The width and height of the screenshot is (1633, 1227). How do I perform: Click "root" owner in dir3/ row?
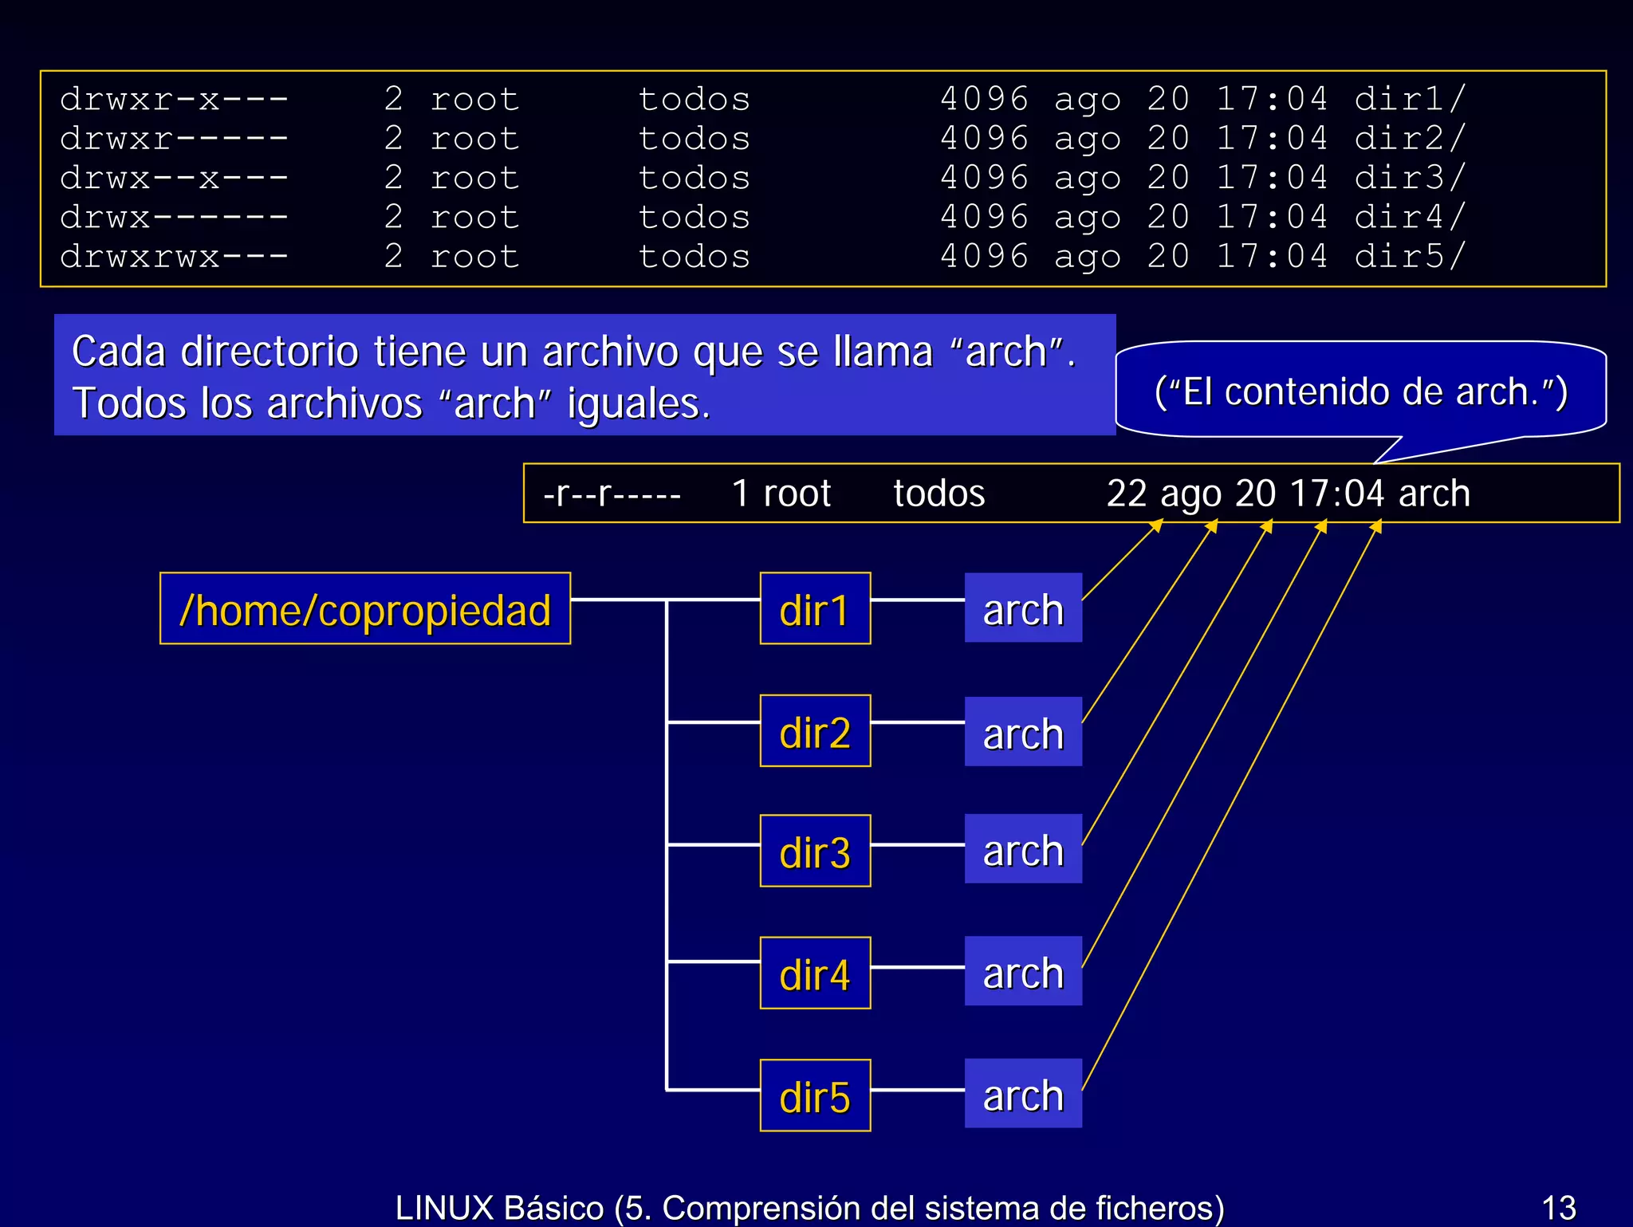(x=475, y=178)
